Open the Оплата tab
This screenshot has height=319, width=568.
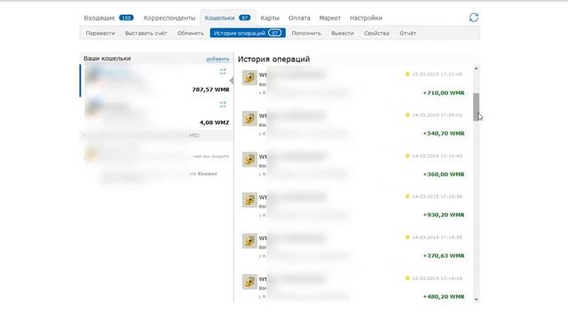pos(299,18)
